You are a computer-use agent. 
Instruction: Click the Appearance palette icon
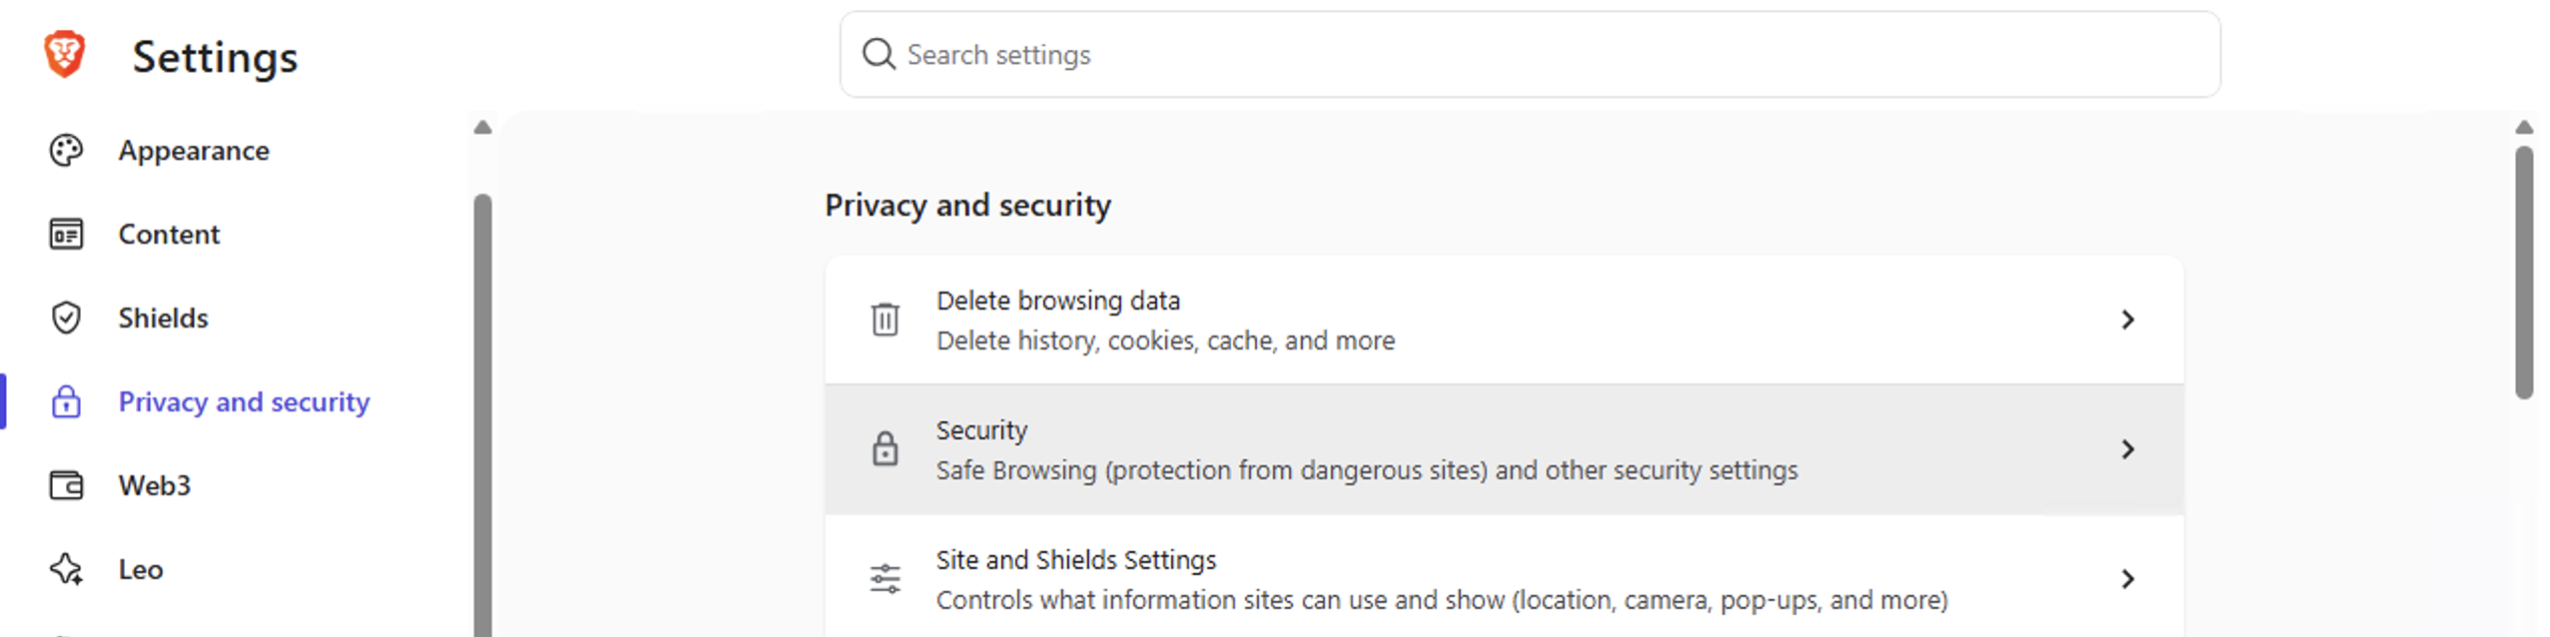click(66, 151)
